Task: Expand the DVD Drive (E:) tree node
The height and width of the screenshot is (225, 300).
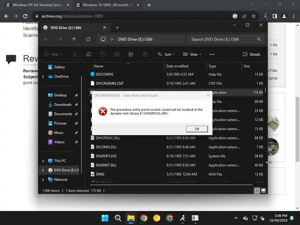Action: pos(43,170)
